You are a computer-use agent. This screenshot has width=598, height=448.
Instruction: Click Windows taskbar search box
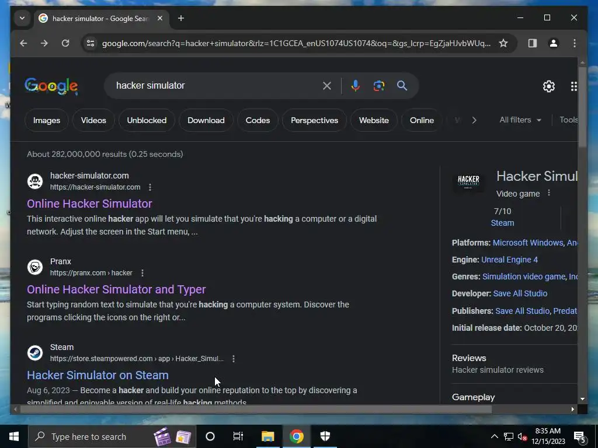pyautogui.click(x=113, y=436)
